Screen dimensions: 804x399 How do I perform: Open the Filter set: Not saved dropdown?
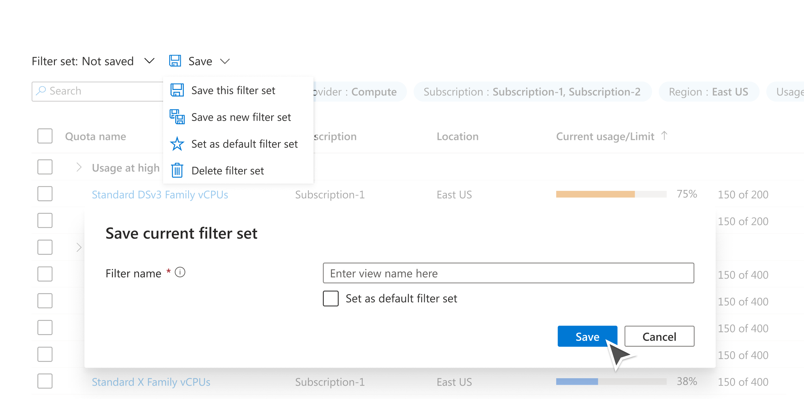pyautogui.click(x=149, y=61)
